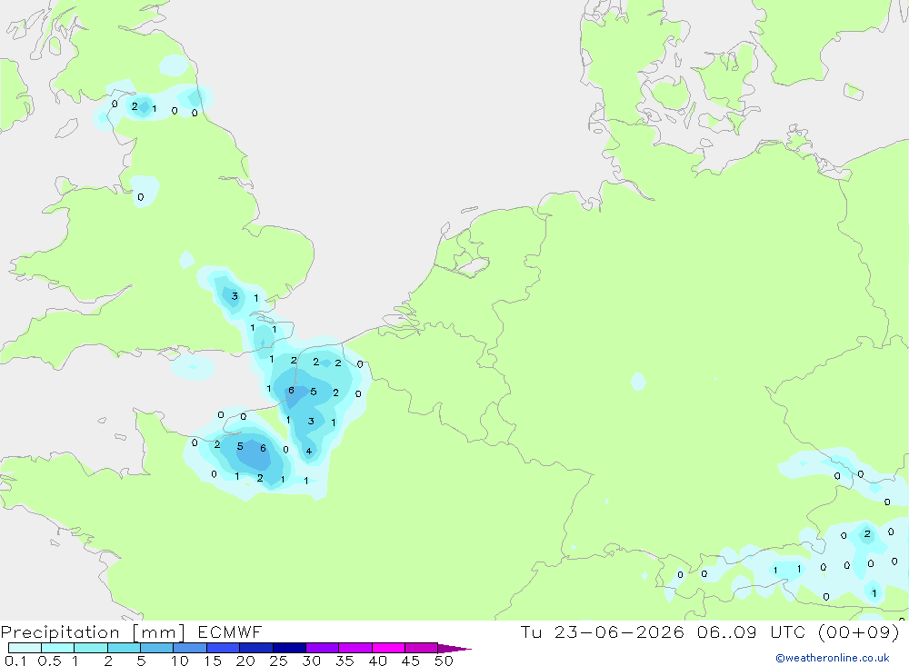Image resolution: width=909 pixels, height=666 pixels.
Task: Click the legend label '10'
Action: 180,661
